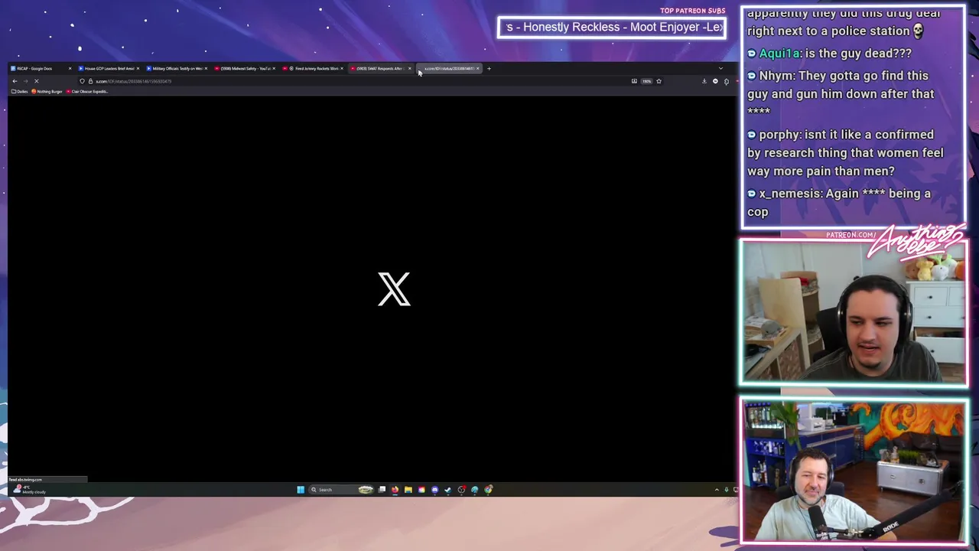The image size is (979, 551).
Task: Show hidden system tray icons chevron
Action: coord(717,490)
